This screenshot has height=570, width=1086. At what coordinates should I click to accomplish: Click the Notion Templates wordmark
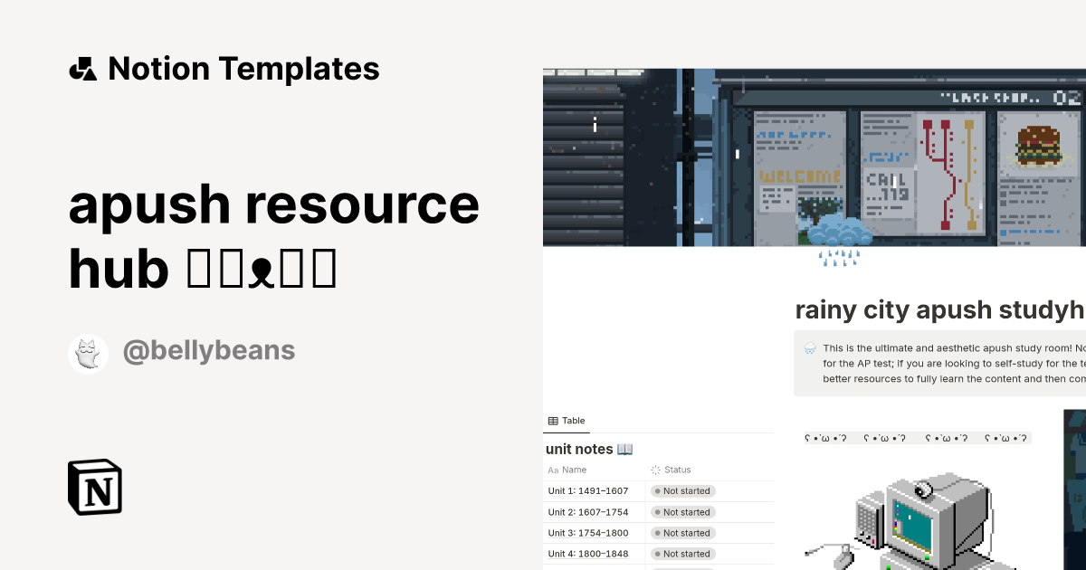244,67
